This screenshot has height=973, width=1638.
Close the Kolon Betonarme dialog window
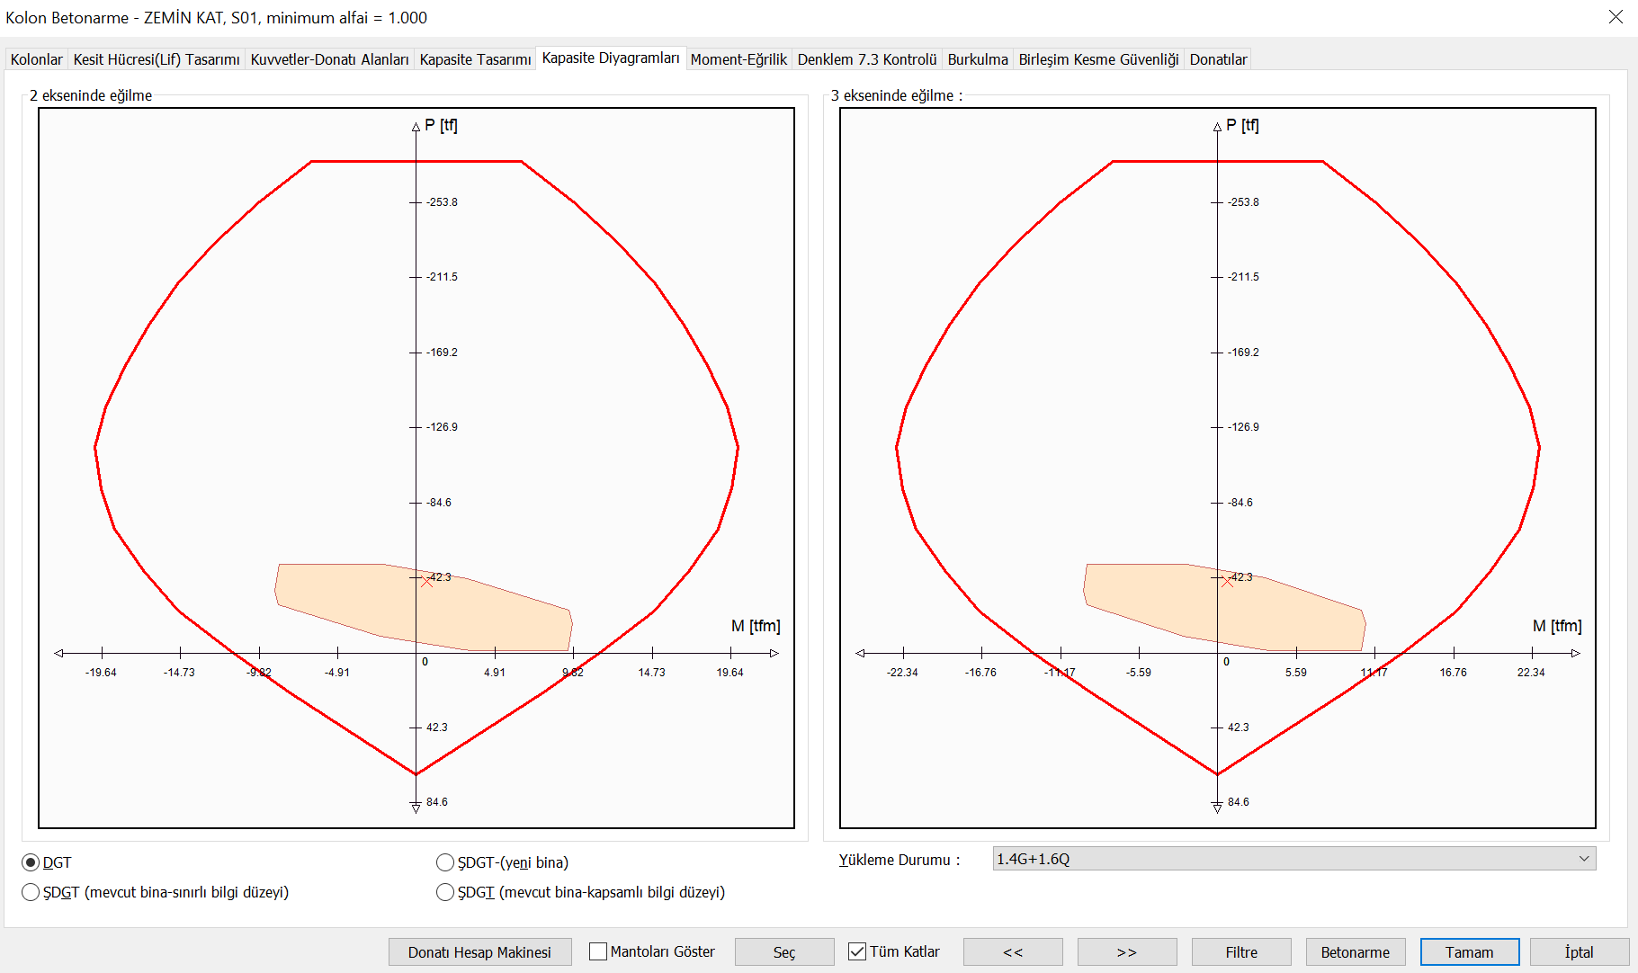coord(1616,17)
